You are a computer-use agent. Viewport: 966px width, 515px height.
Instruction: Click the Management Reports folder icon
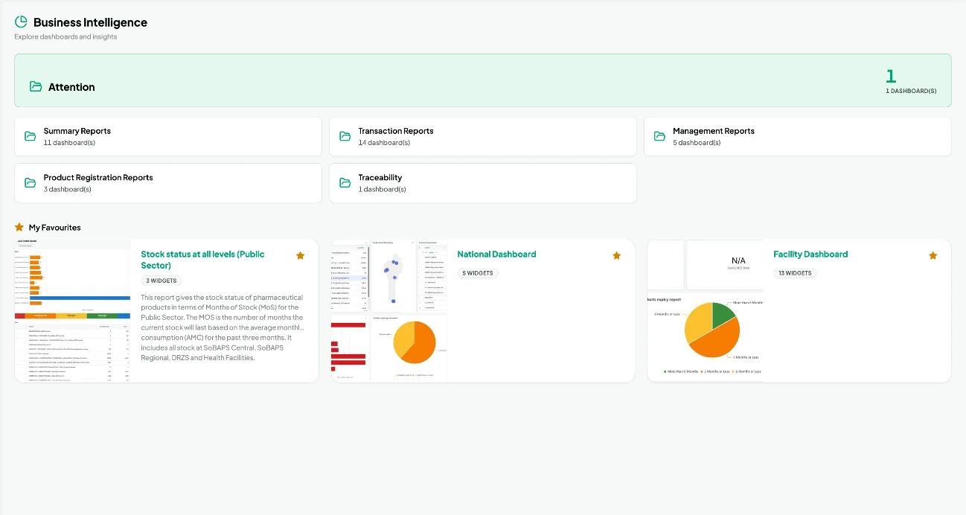tap(660, 136)
